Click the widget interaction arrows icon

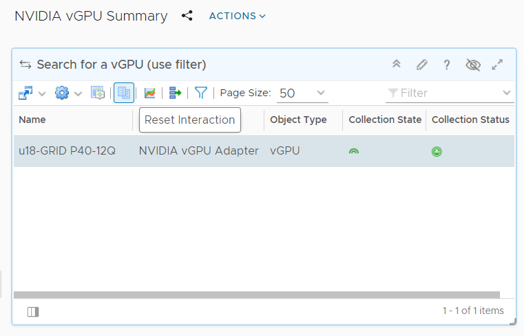pos(25,65)
